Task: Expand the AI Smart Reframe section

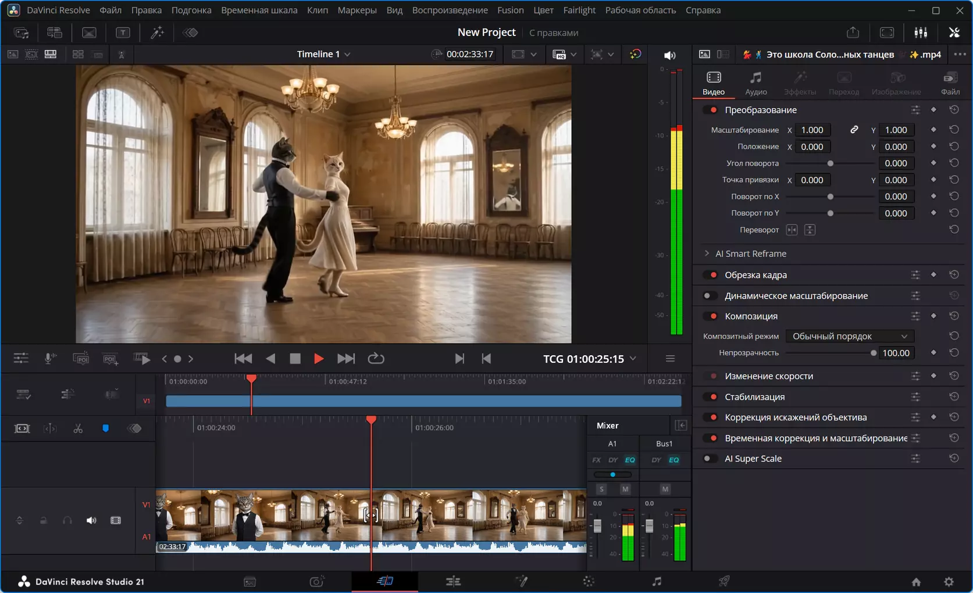Action: tap(707, 253)
